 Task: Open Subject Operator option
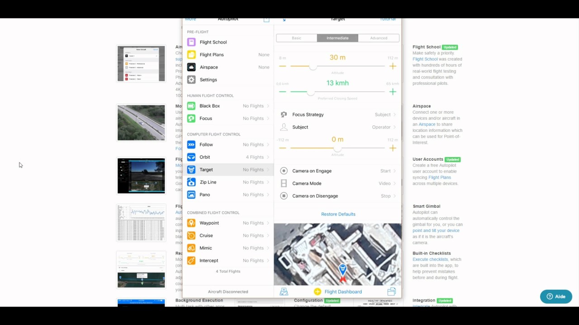tap(384, 127)
